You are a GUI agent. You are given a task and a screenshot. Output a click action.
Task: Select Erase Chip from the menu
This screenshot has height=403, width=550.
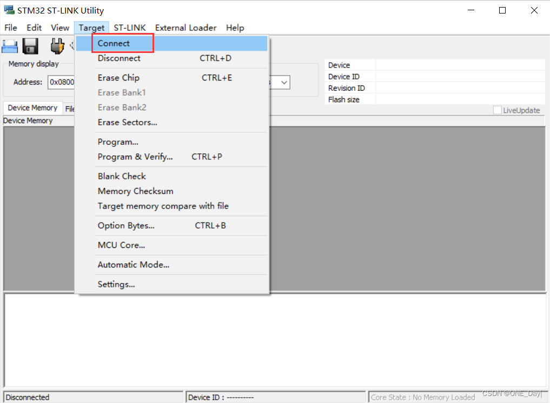coord(172,78)
